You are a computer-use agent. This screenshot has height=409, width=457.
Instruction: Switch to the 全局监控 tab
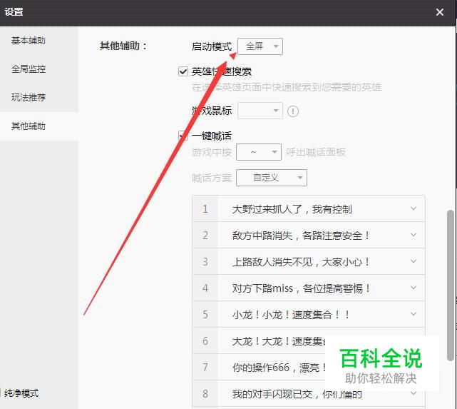29,69
